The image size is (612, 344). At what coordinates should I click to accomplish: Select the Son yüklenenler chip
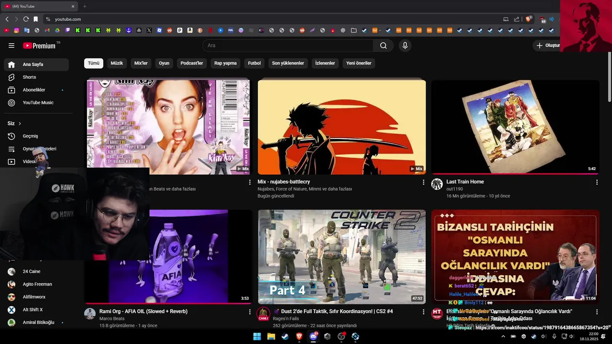click(x=288, y=63)
